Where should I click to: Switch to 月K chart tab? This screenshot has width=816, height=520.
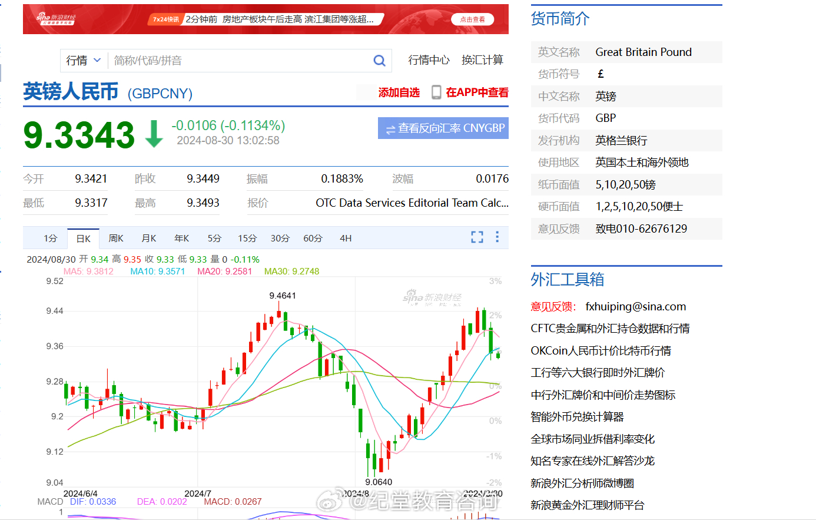click(x=149, y=238)
